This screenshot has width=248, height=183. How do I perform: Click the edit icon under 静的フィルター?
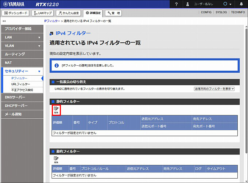pos(56,110)
